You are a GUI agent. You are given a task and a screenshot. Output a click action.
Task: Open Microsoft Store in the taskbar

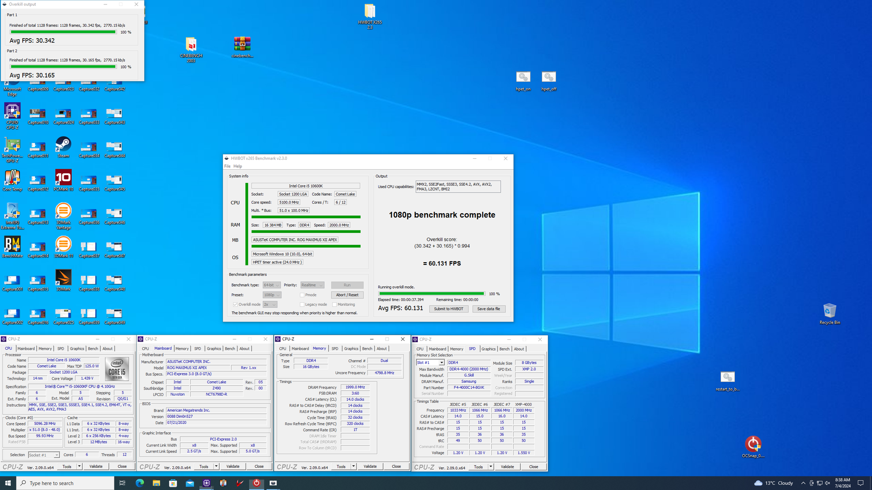(173, 483)
